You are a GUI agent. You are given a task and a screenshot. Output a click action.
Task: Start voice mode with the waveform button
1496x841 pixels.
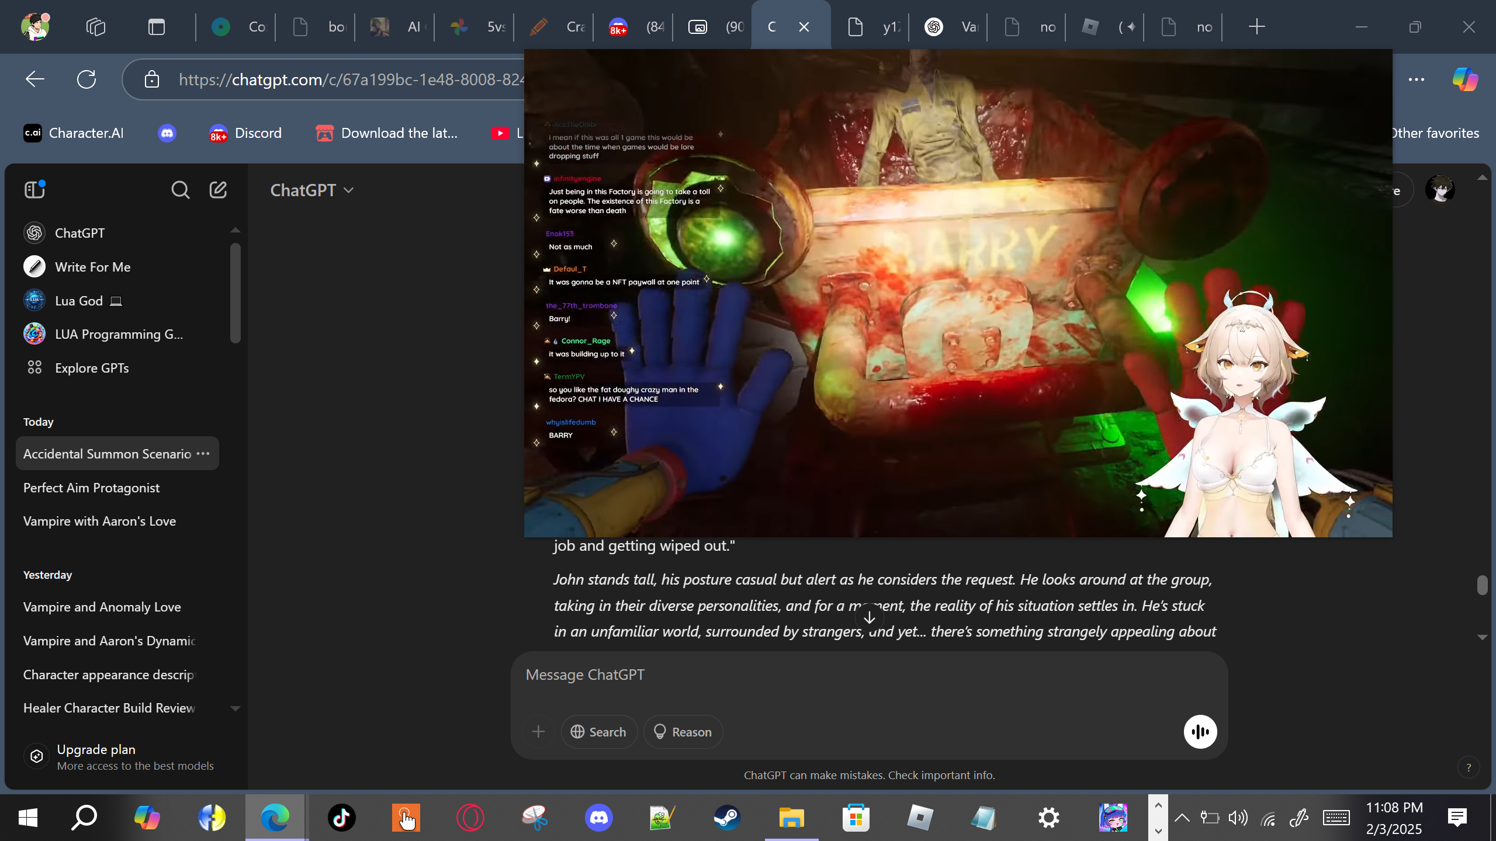point(1200,732)
